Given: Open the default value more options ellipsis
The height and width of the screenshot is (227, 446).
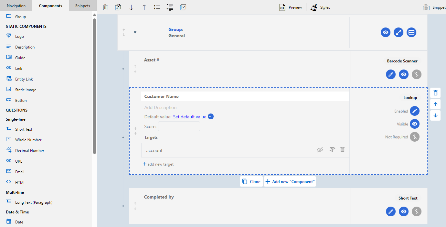Looking at the screenshot, I should (x=211, y=117).
